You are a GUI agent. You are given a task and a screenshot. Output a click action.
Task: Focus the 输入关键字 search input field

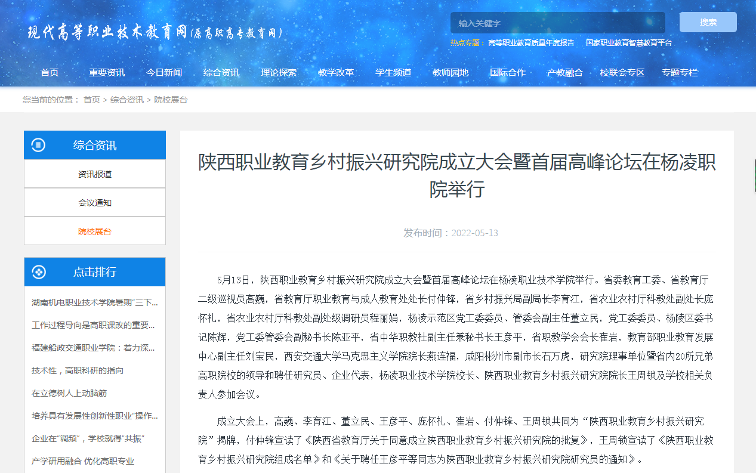click(557, 23)
